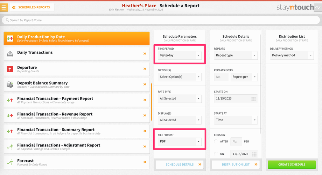Open the Repeat per dropdown

[244, 77]
